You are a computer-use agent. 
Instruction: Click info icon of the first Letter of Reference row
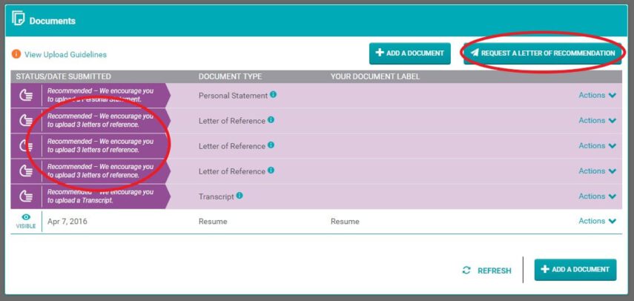point(271,120)
